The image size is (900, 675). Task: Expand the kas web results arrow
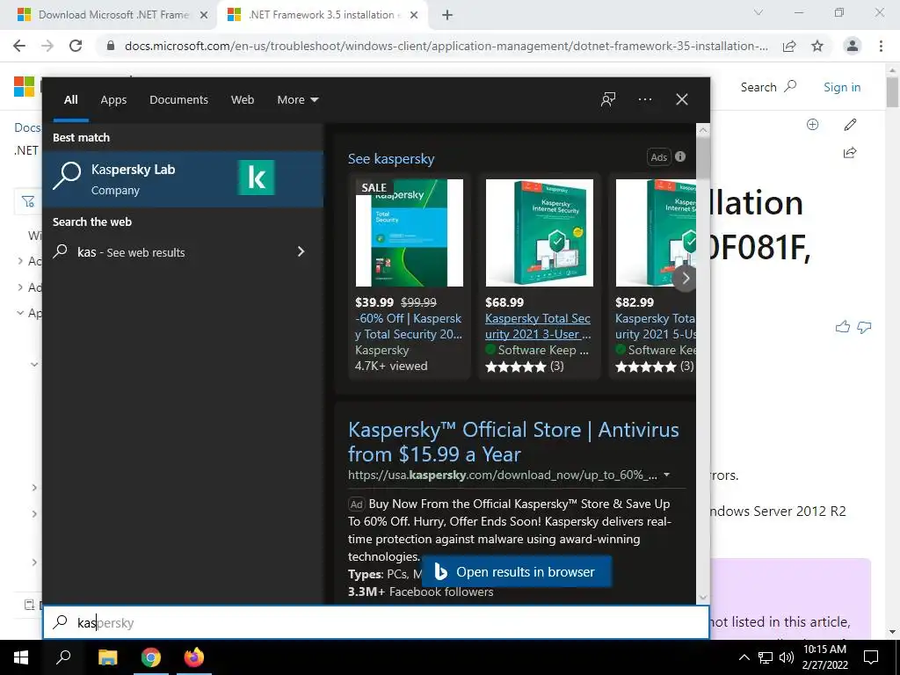[x=301, y=251]
